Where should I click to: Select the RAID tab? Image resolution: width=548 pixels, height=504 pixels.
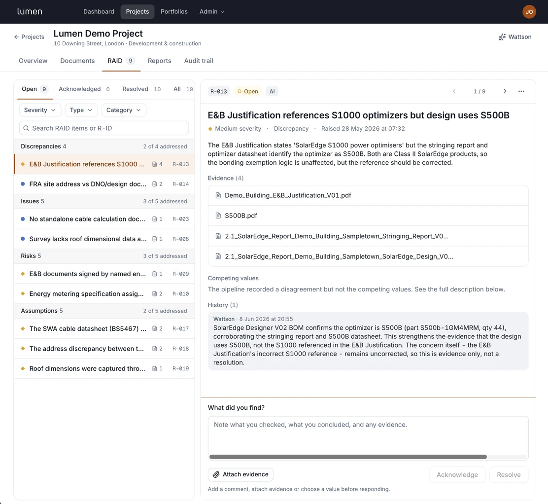point(121,61)
